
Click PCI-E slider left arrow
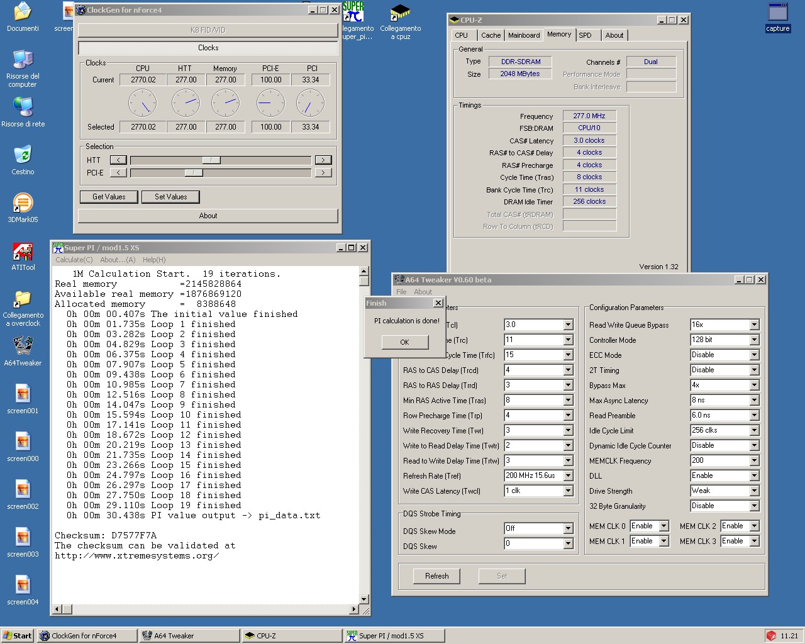pyautogui.click(x=118, y=173)
